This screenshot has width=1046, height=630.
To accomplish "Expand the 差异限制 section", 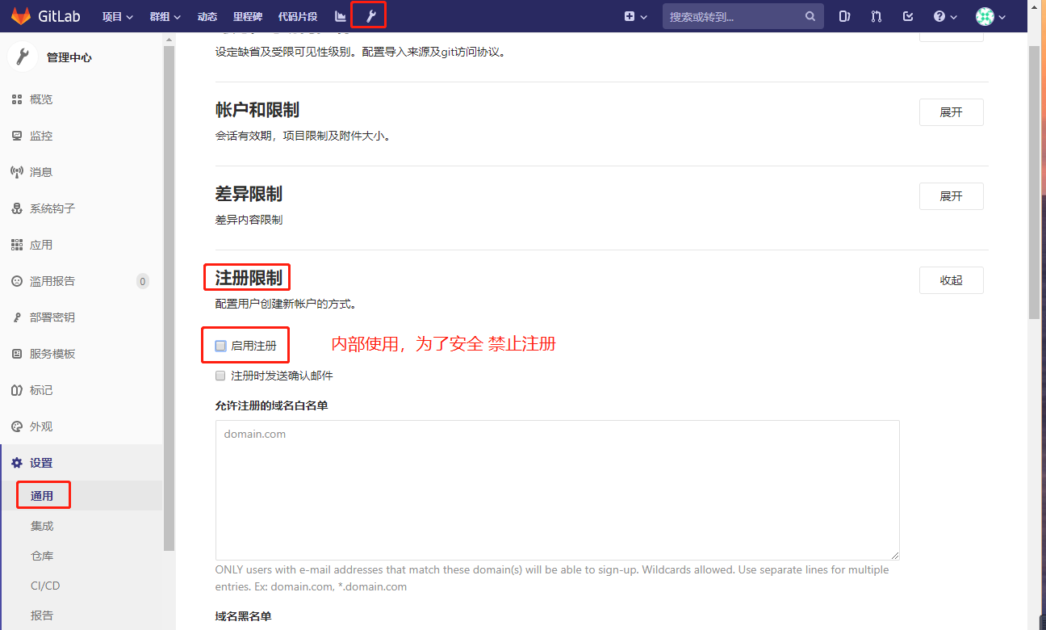I will pos(951,196).
